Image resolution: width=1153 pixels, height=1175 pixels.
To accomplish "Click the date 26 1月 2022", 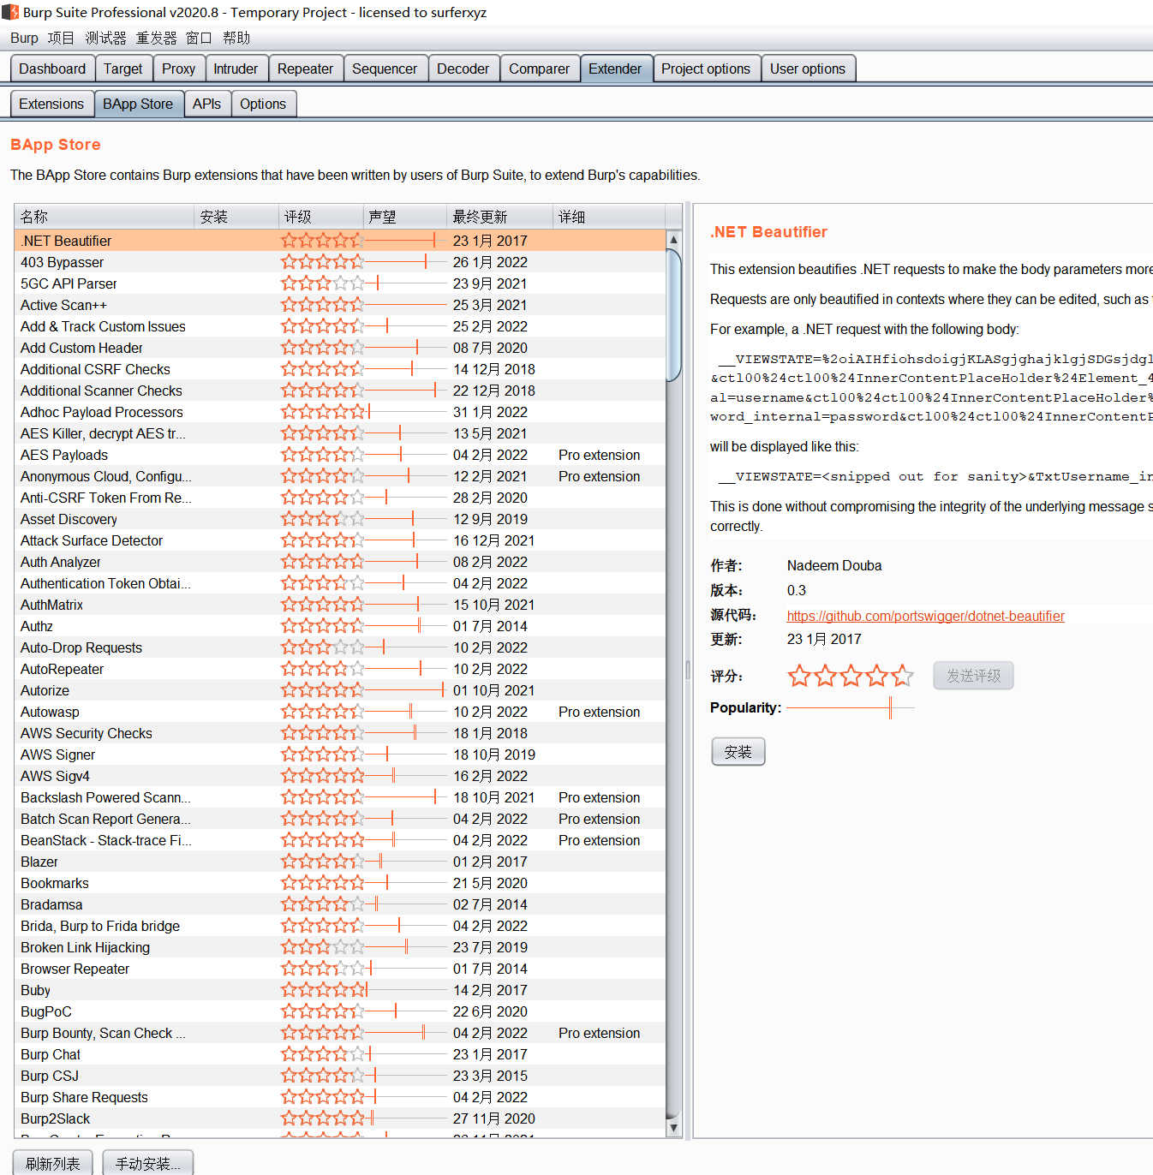I will coord(490,262).
